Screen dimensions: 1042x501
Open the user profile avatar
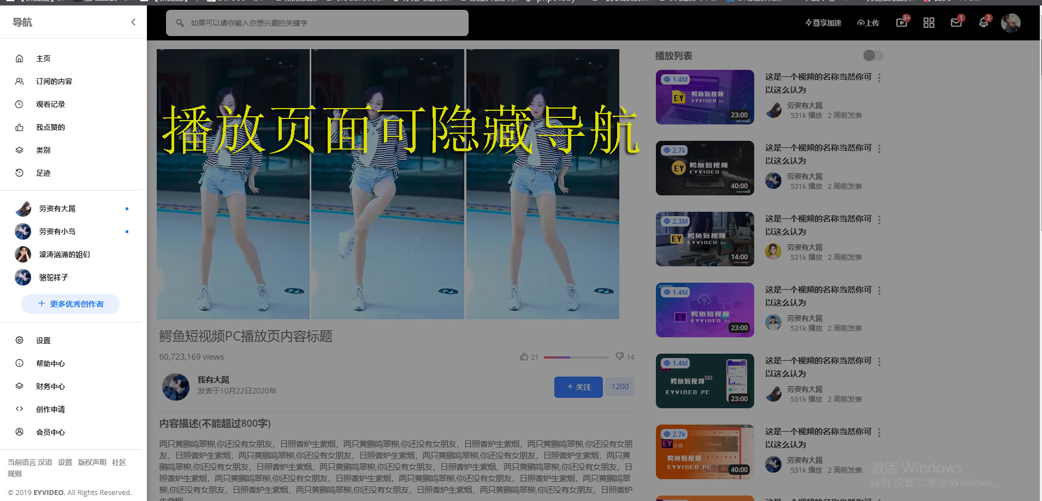[x=1010, y=23]
